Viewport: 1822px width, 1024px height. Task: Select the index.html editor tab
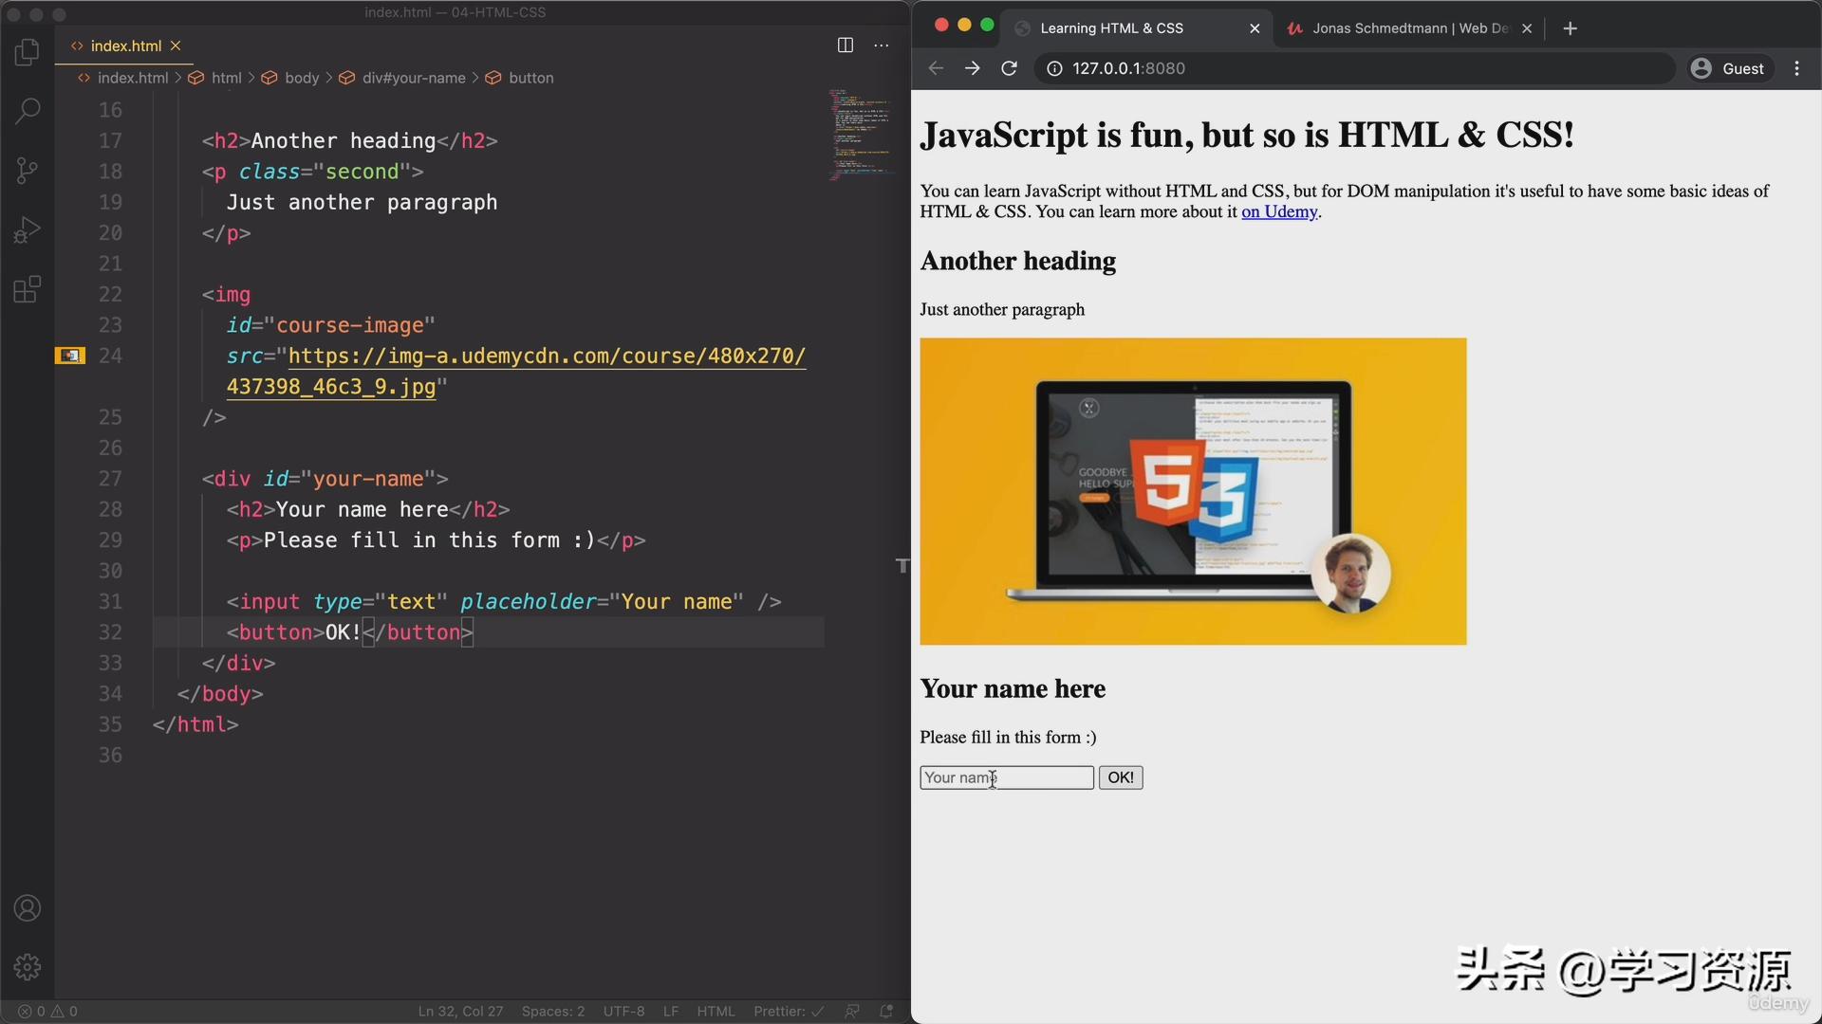click(x=124, y=46)
